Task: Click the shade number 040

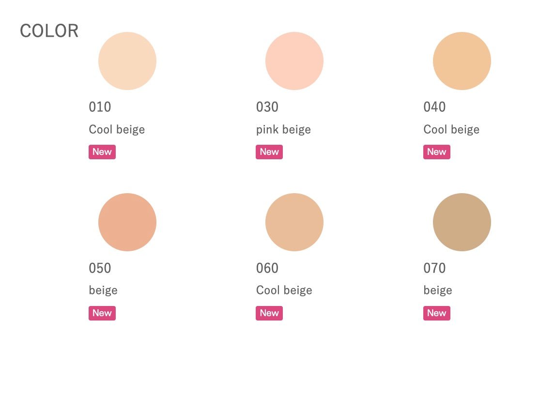Action: pyautogui.click(x=434, y=107)
